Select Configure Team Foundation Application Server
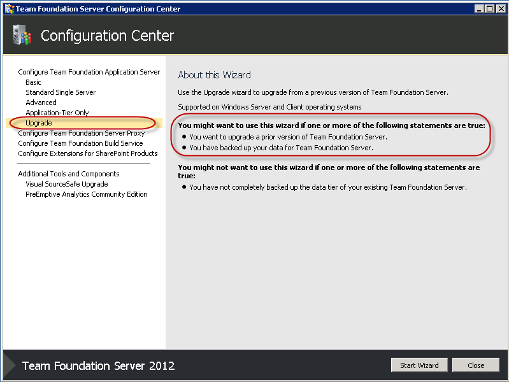The image size is (509, 382). [x=89, y=72]
